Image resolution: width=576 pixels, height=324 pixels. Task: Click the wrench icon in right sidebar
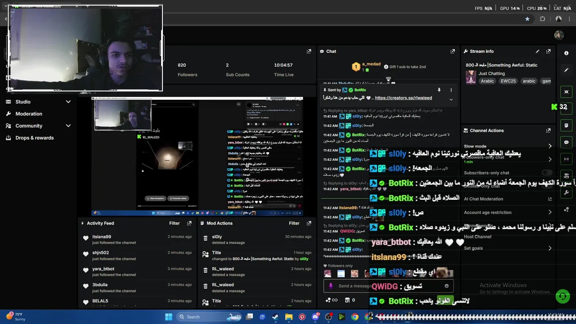(x=566, y=193)
